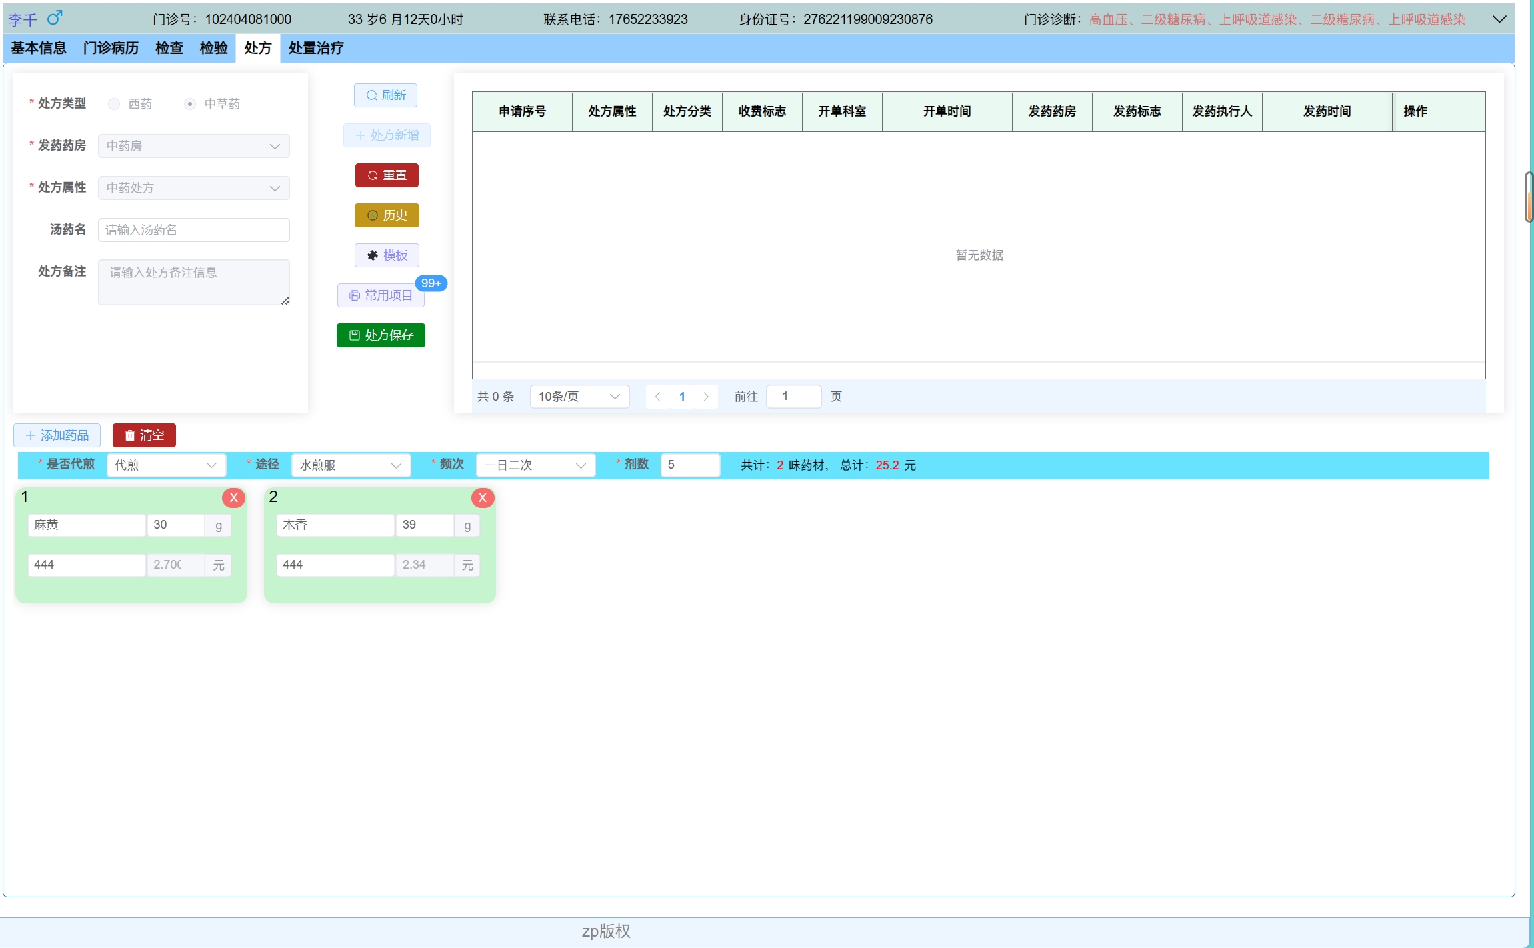Click the 刷新 refresh button
Image resolution: width=1534 pixels, height=948 pixels.
(x=385, y=95)
